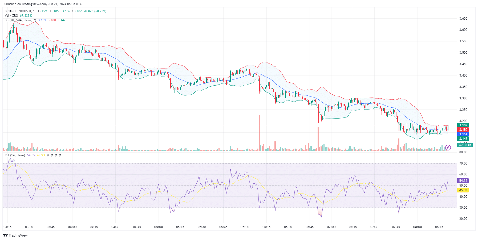Click the 04:00 time axis label
This screenshot has height=240, width=478.
72,227
